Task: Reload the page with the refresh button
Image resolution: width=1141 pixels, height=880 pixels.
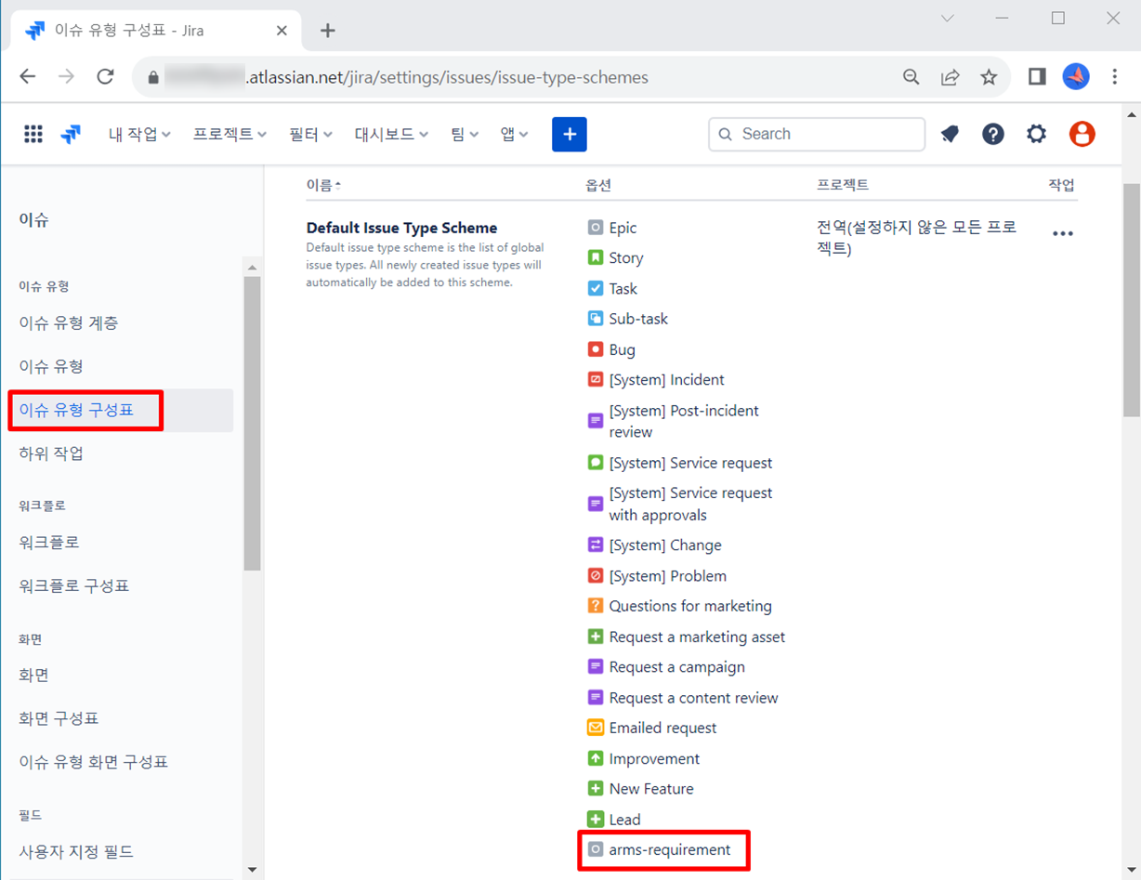Action: pos(105,77)
